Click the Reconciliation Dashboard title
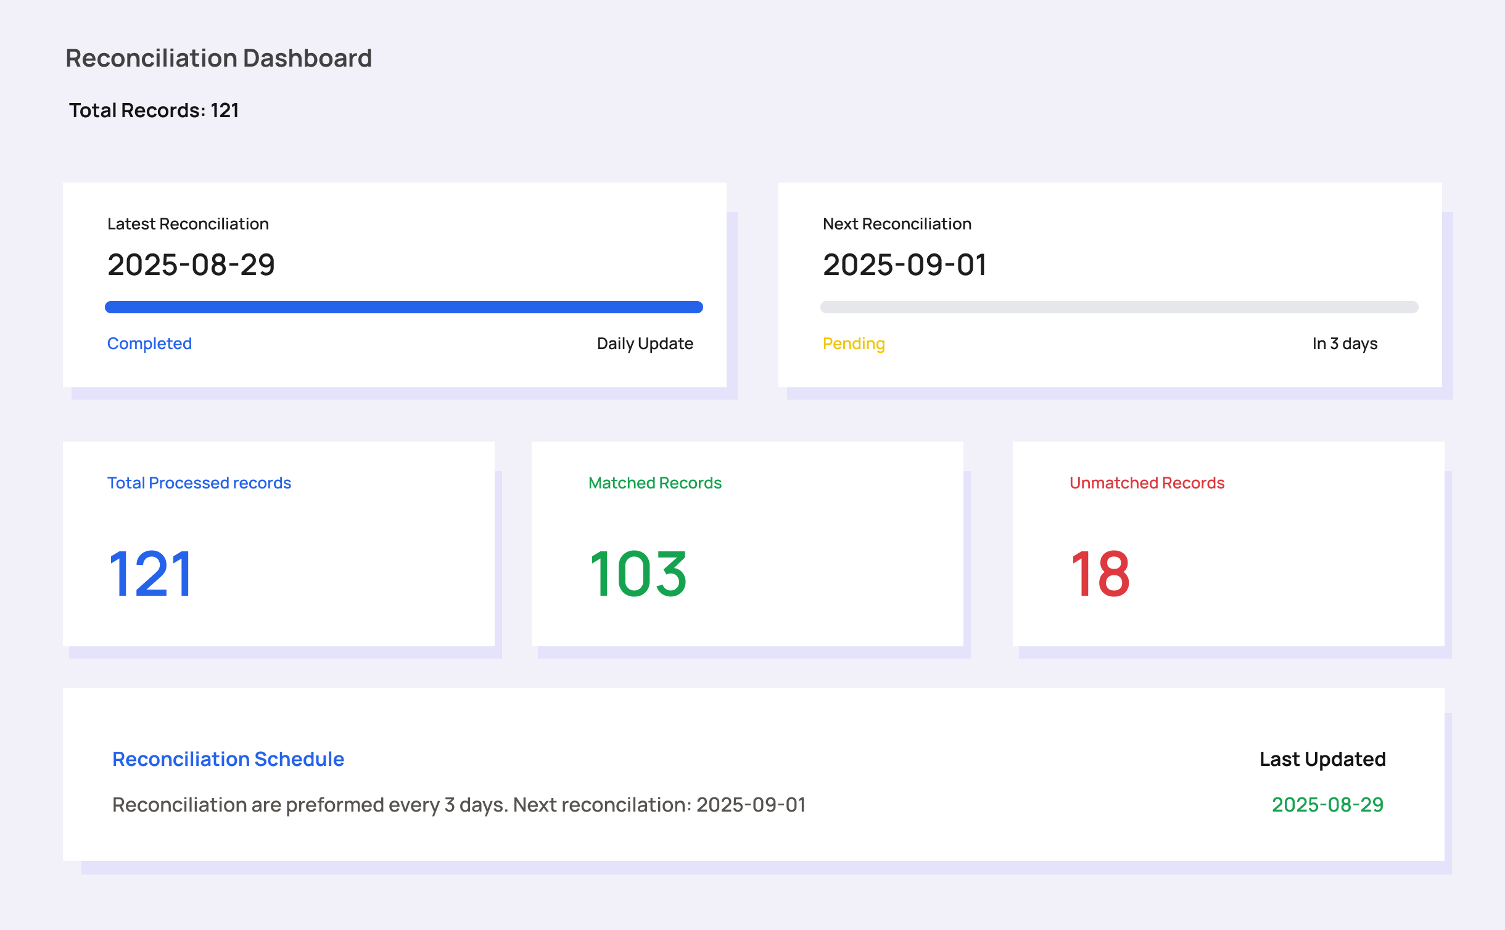The width and height of the screenshot is (1505, 930). pyautogui.click(x=218, y=58)
